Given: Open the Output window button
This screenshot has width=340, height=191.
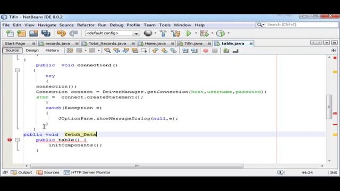Looking at the screenshot, I should coord(21,172).
